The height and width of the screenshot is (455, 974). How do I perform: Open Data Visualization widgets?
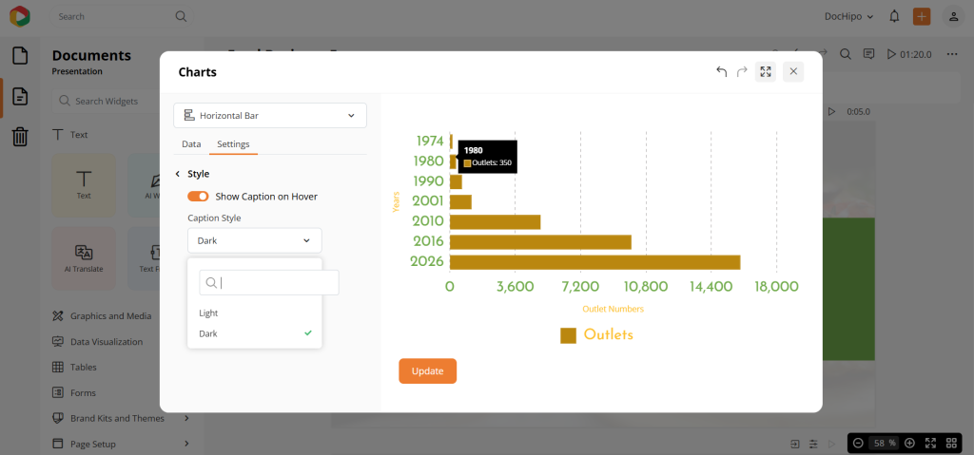[x=98, y=341]
